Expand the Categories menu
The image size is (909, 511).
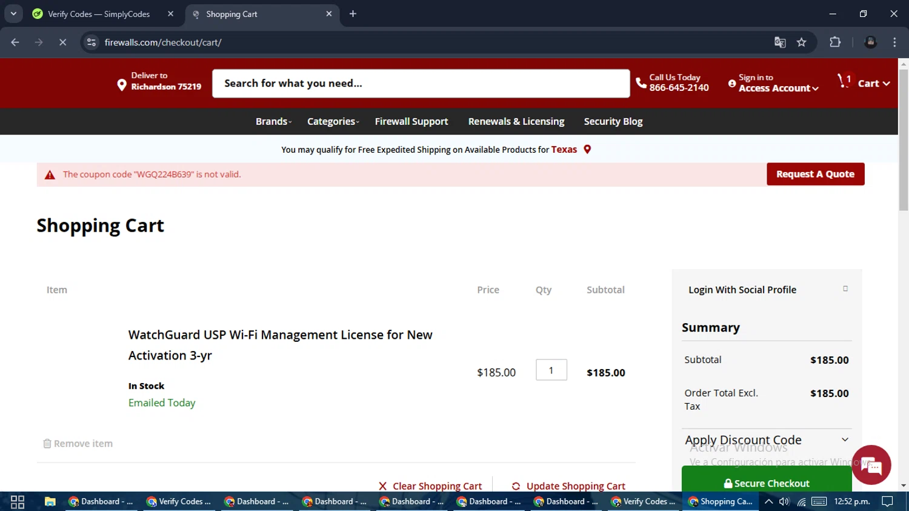(333, 121)
